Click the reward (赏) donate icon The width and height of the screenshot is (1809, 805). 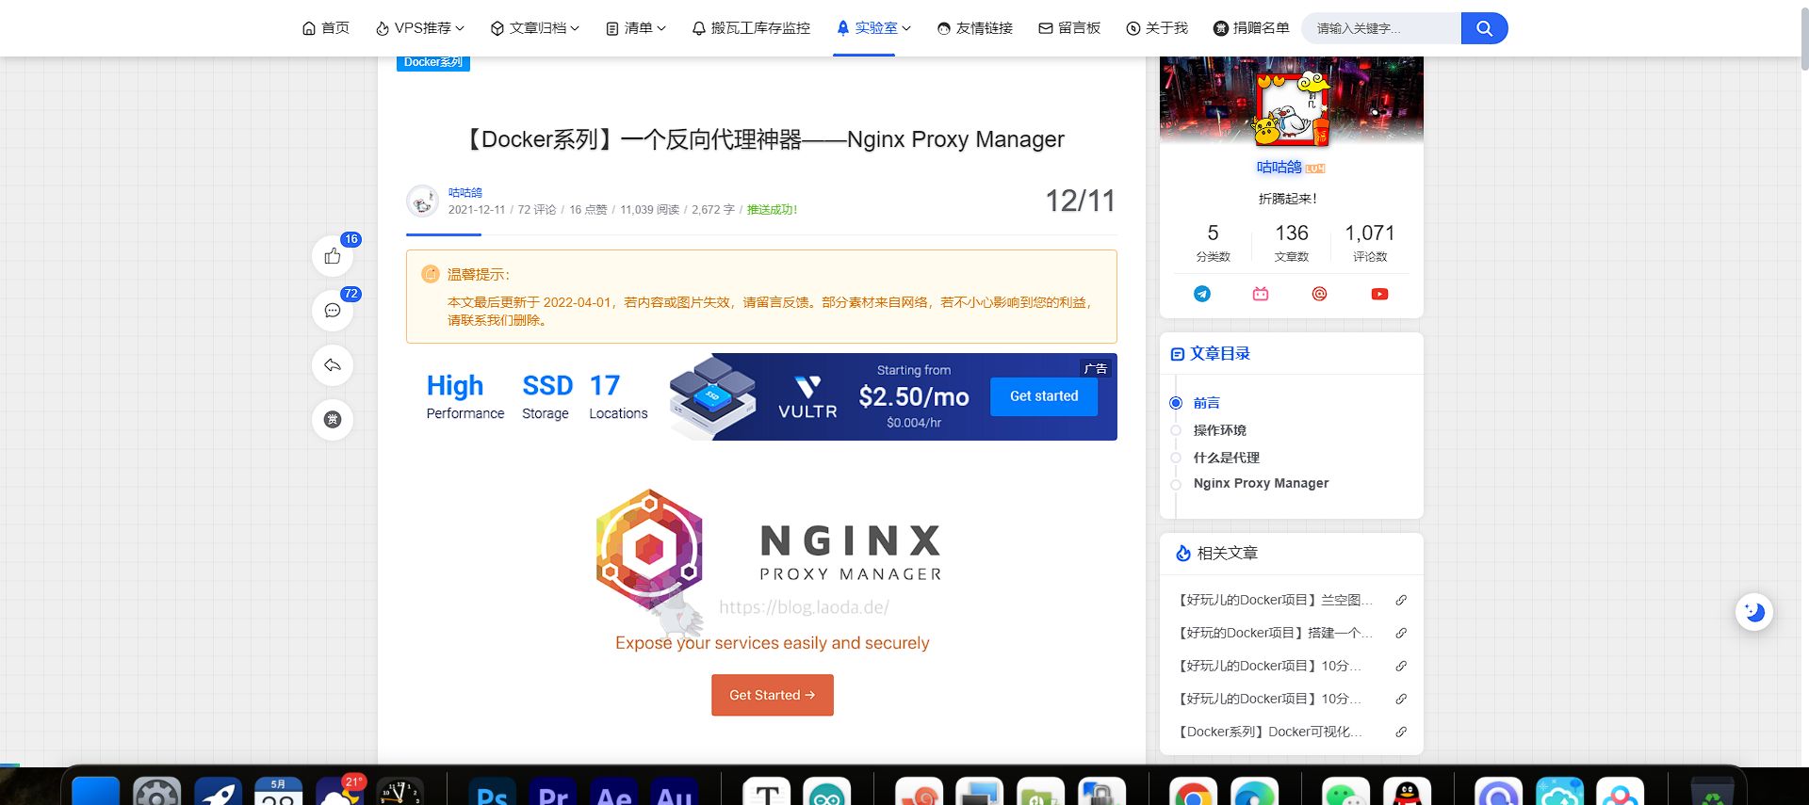click(x=333, y=420)
